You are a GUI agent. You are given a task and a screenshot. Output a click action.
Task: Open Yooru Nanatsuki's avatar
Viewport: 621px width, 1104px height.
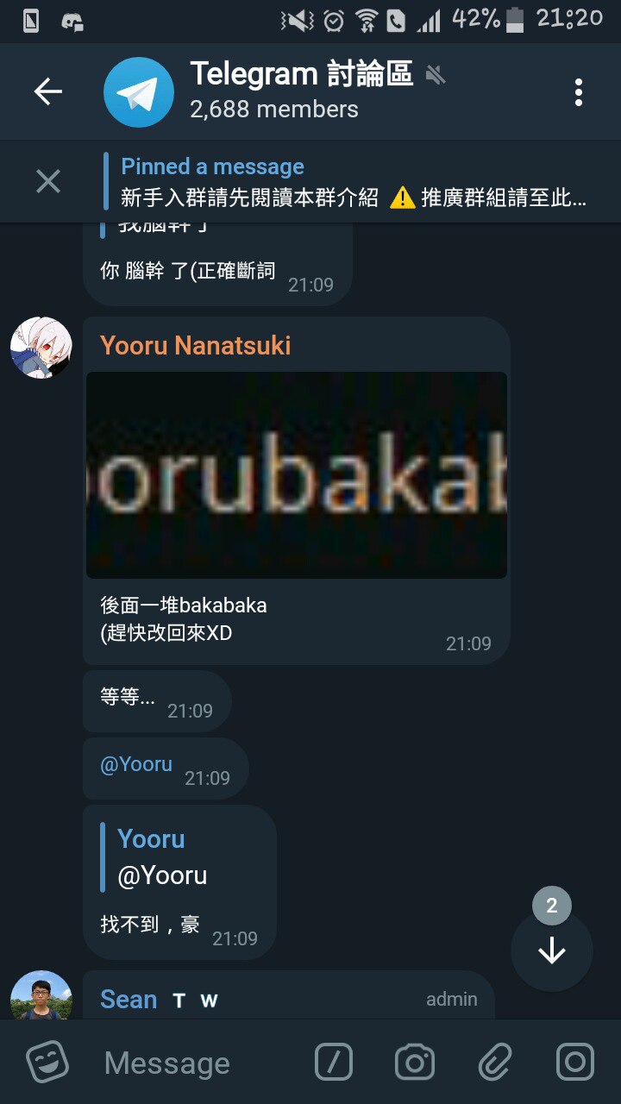pyautogui.click(x=41, y=348)
